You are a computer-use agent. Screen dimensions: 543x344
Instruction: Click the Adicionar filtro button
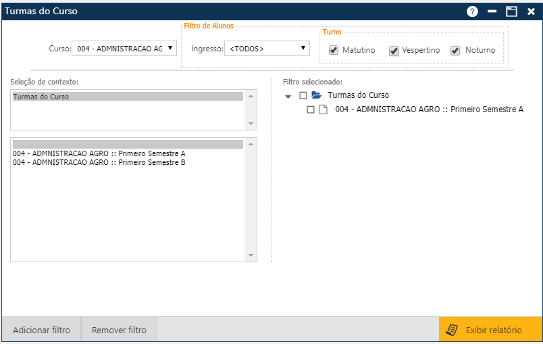coord(41,330)
